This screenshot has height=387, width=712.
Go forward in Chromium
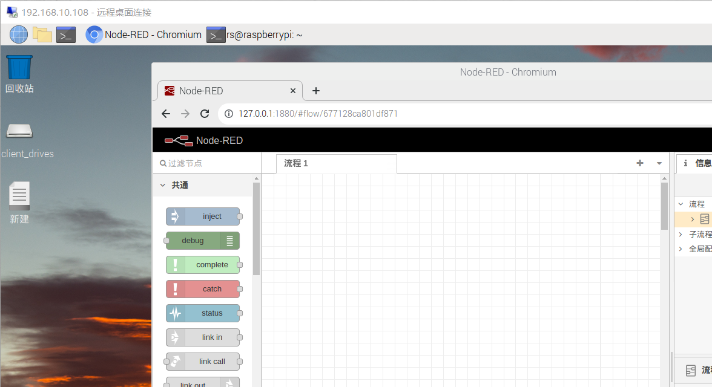pos(185,114)
